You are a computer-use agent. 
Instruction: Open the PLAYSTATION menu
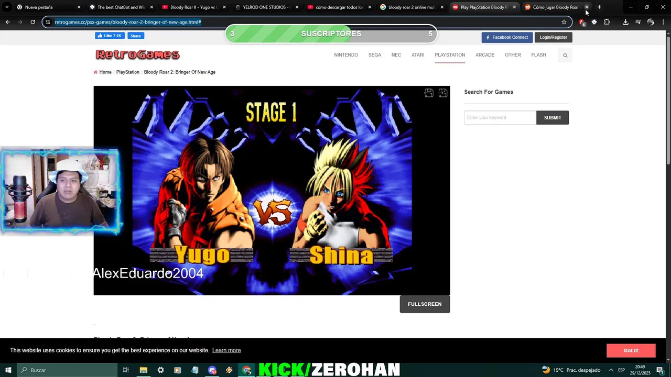(x=450, y=55)
